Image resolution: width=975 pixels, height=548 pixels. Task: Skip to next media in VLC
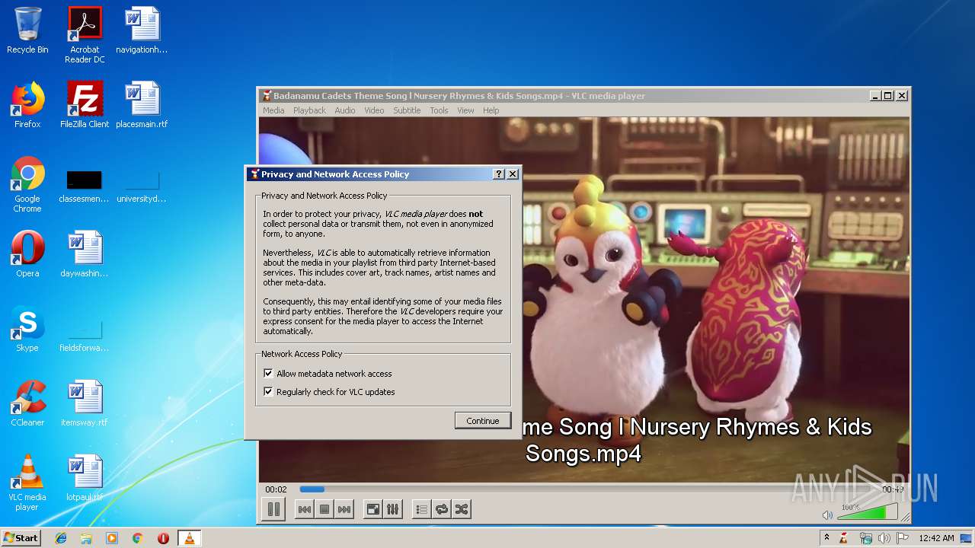point(344,509)
